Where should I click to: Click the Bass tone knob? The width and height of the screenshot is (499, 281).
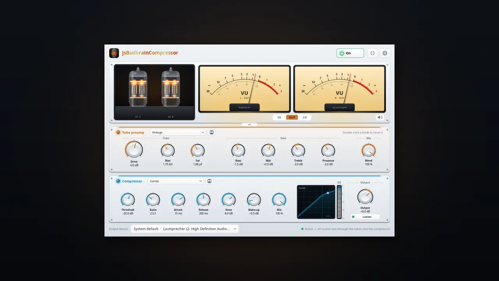click(238, 150)
